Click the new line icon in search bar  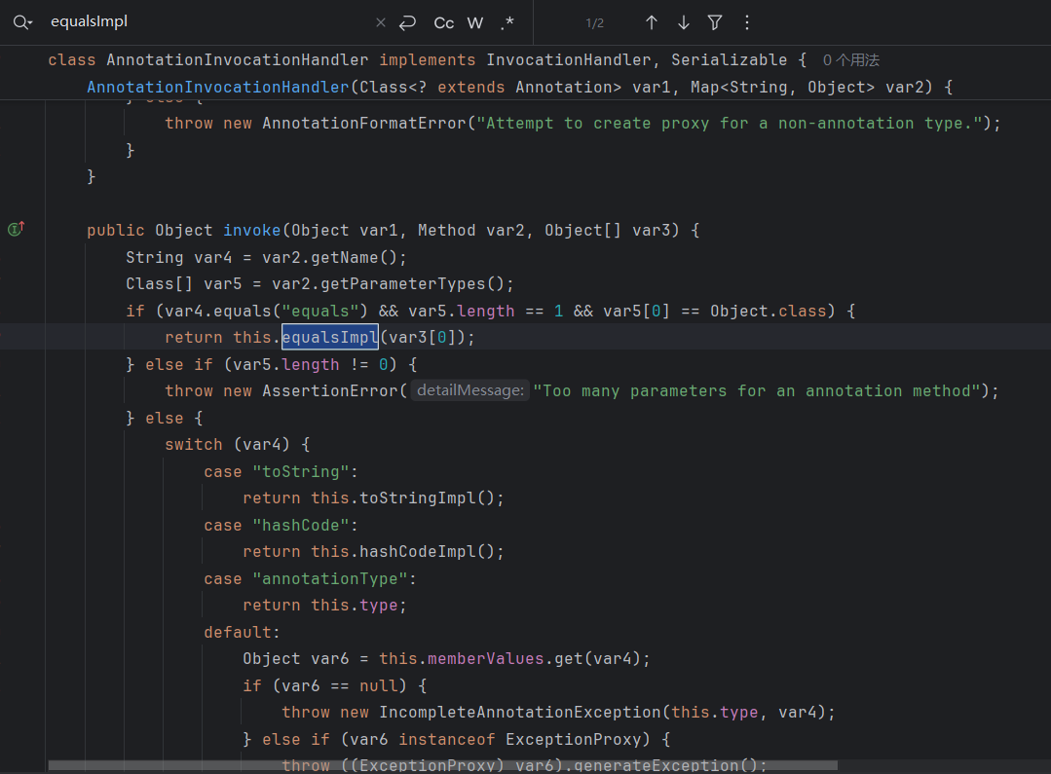408,22
